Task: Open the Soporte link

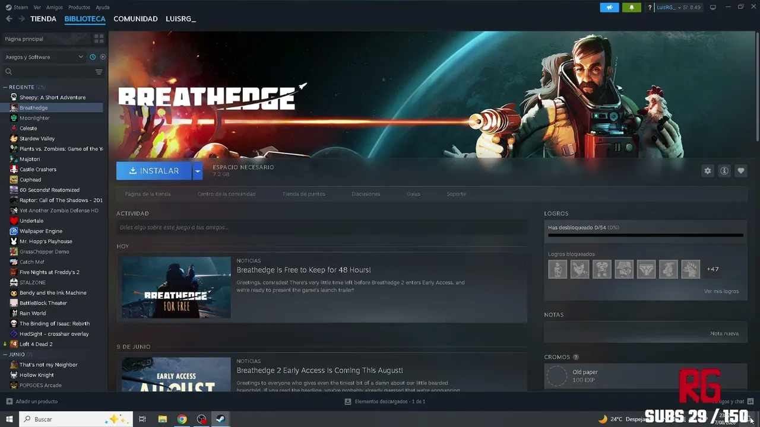Action: coord(456,194)
